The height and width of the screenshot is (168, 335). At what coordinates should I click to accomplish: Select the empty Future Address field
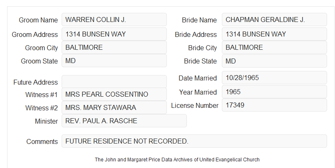[x=114, y=82]
